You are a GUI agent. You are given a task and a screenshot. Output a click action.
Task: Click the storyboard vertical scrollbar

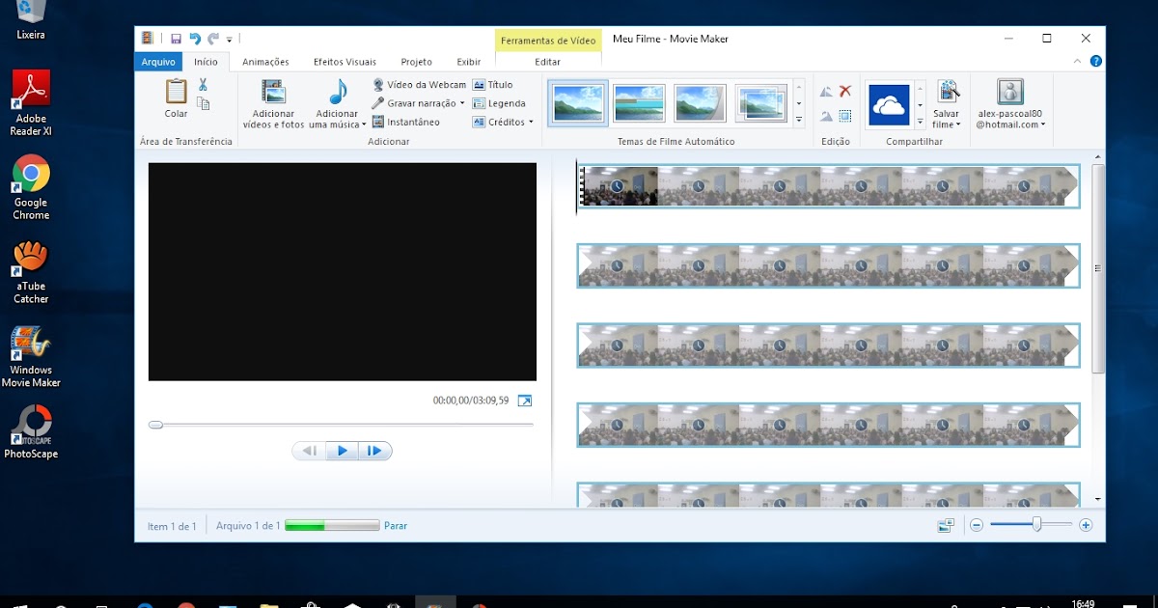coord(1098,268)
